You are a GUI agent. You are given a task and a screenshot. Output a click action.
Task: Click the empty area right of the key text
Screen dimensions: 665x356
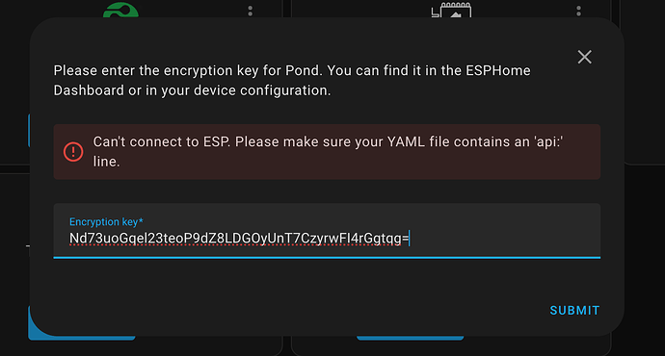[505, 239]
